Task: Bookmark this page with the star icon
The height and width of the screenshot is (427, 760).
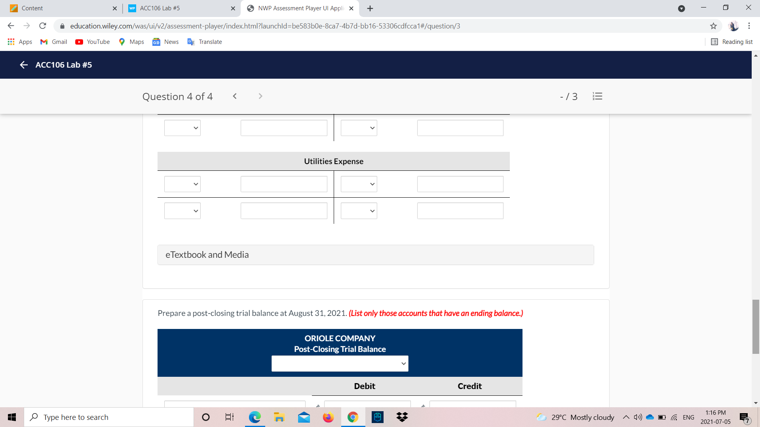Action: click(714, 26)
